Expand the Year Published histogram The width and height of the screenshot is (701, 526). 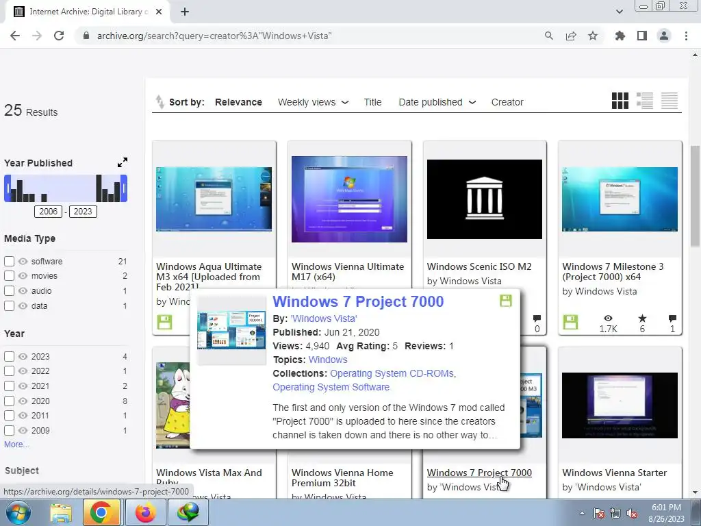click(x=123, y=162)
